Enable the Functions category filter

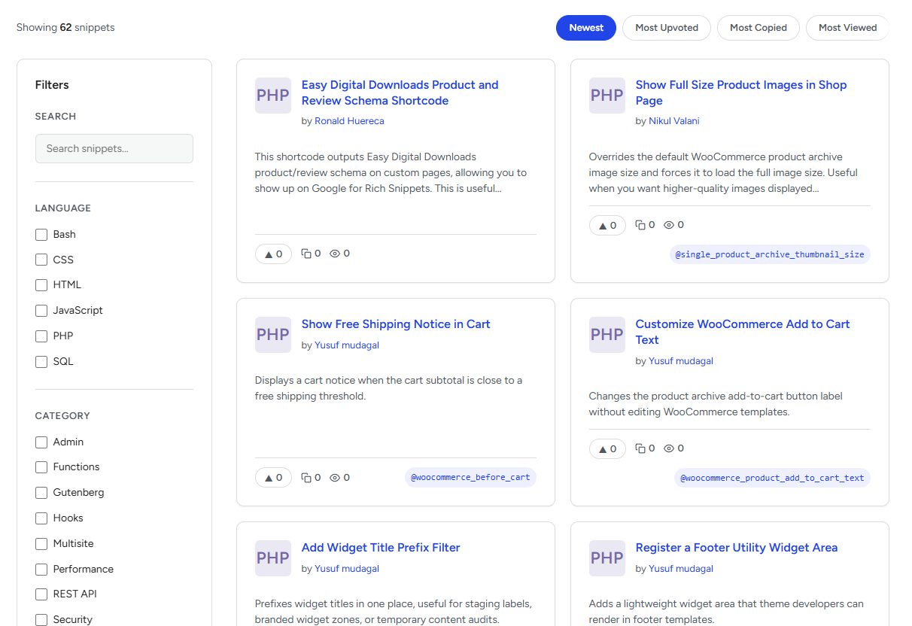point(41,467)
